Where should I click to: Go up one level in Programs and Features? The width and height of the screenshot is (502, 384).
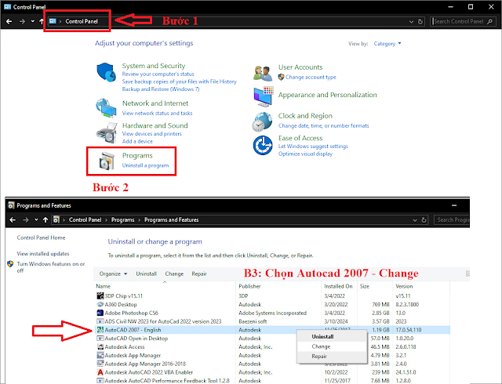point(45,220)
